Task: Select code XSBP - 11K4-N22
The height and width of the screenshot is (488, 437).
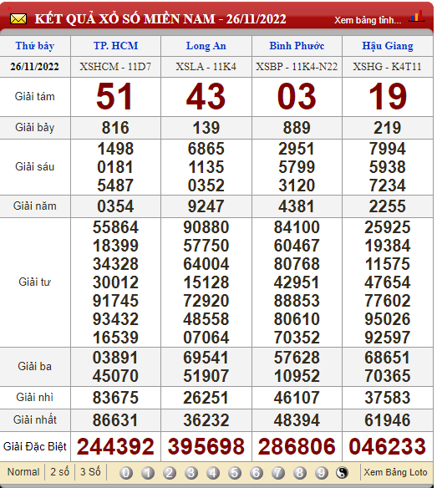Action: pyautogui.click(x=297, y=67)
